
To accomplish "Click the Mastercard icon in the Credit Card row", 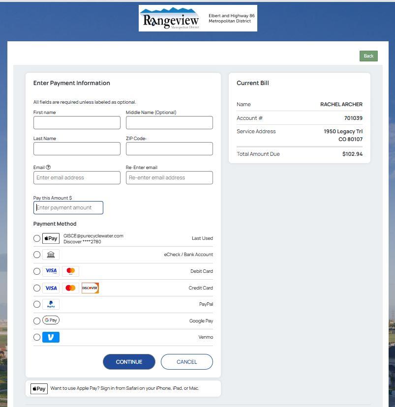I will point(71,288).
